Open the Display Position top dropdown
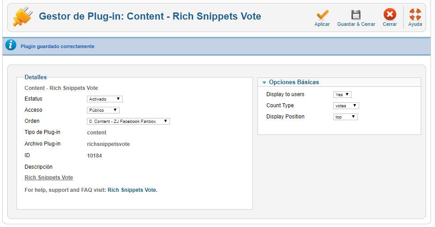The image size is (435, 227). pos(345,117)
